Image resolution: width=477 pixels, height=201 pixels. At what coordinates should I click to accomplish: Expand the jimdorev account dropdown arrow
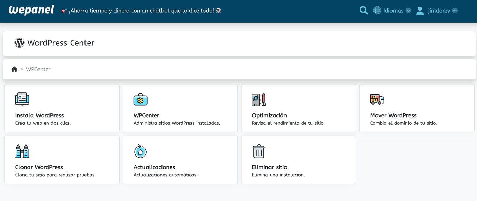(455, 11)
